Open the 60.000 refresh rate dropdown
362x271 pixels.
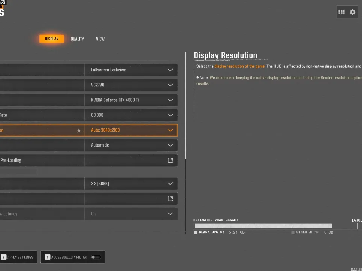[x=170, y=115]
